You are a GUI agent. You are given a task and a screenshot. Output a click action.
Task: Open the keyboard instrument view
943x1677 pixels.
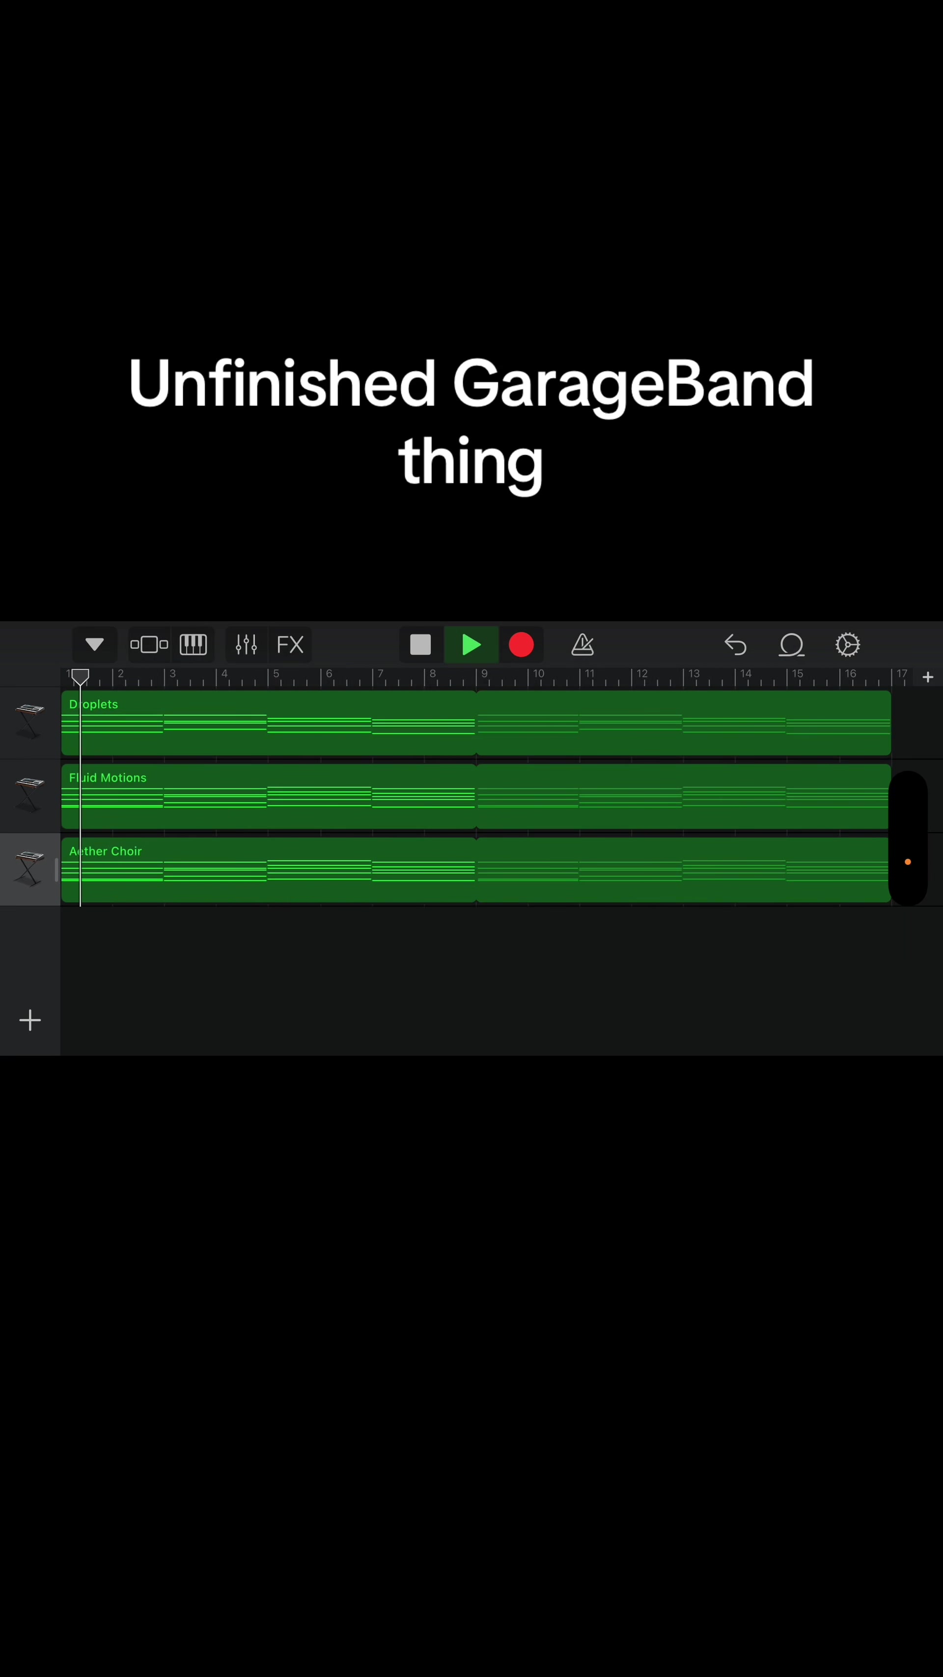[193, 644]
